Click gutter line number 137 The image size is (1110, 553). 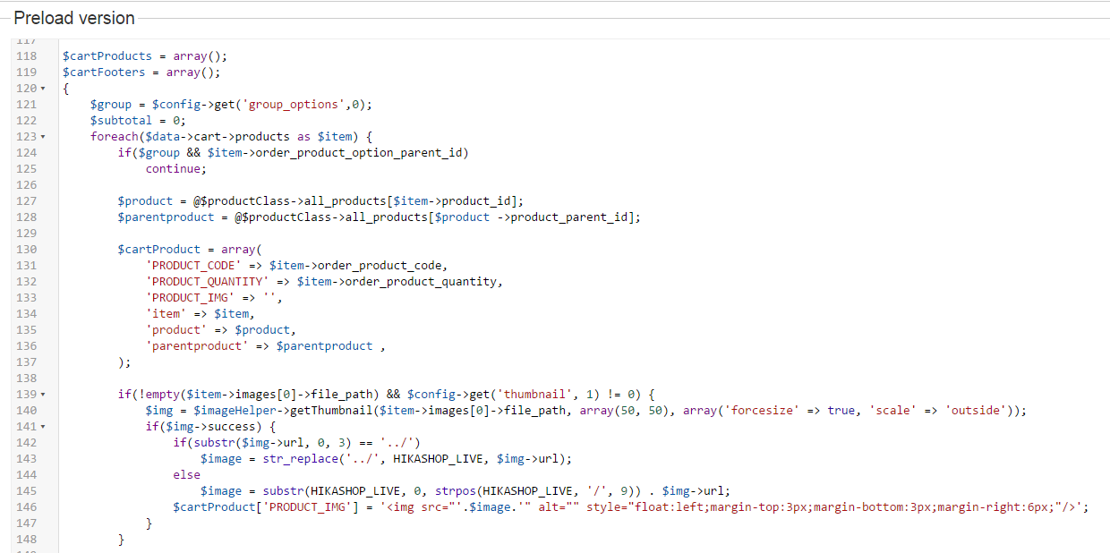click(26, 362)
